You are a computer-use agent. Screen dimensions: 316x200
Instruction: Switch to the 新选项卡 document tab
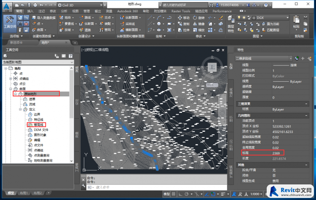(16, 43)
